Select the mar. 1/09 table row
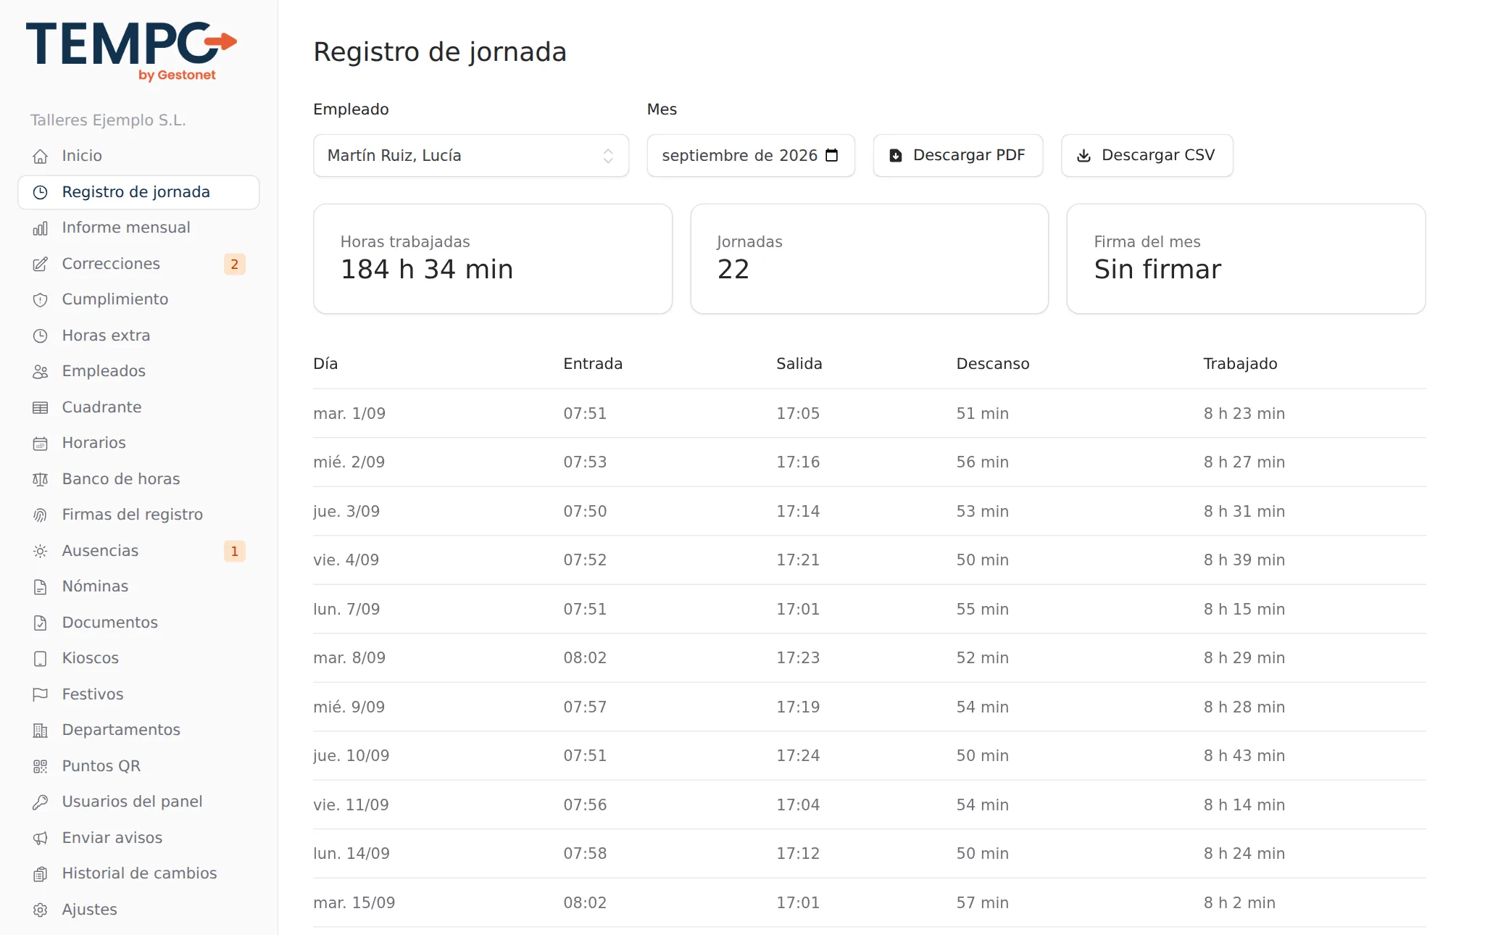Image resolution: width=1485 pixels, height=935 pixels. click(869, 413)
